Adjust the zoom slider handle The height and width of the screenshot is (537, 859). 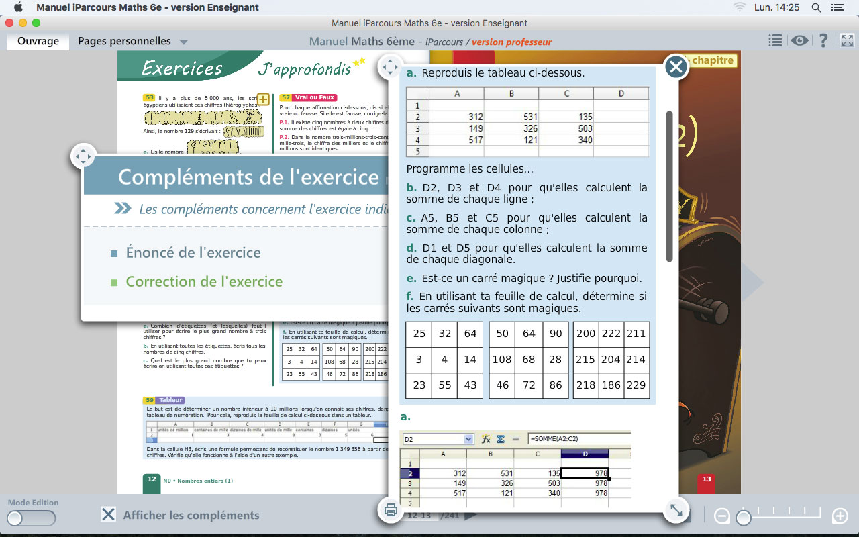(x=743, y=517)
